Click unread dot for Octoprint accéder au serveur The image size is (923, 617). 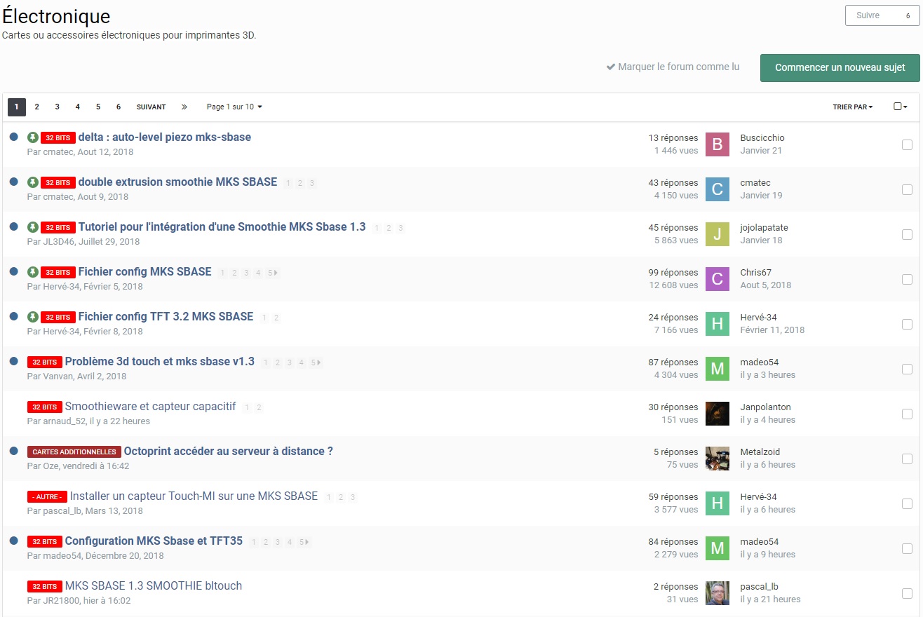point(13,451)
